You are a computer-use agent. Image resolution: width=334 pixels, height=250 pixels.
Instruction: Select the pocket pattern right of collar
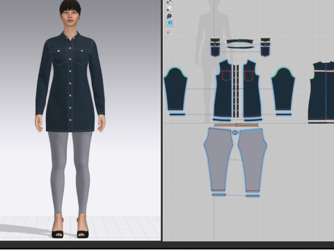[265, 51]
